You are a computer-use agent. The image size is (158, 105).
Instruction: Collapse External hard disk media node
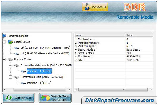tap(10, 65)
